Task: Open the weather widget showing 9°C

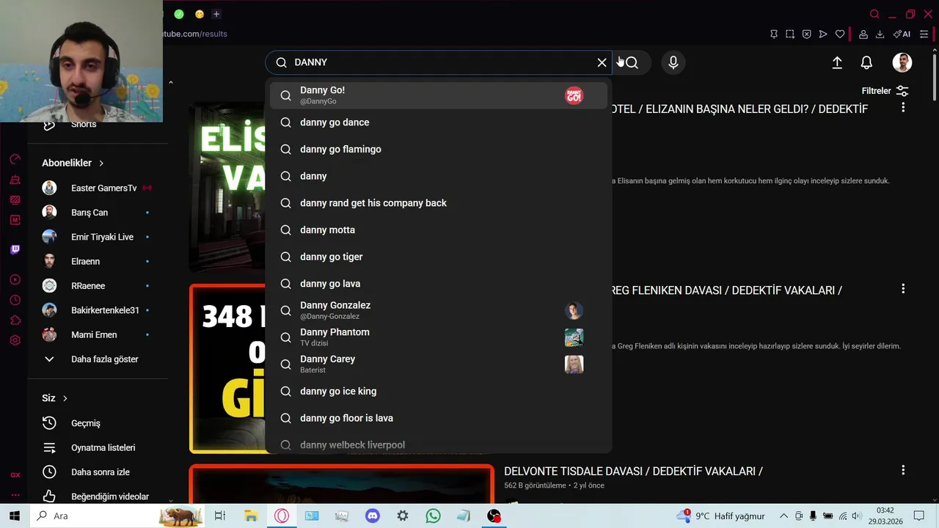Action: [721, 516]
